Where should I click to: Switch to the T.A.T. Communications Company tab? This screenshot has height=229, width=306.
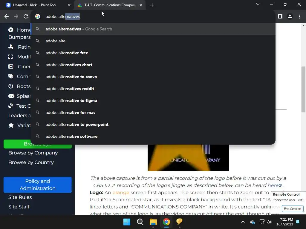pos(110,5)
